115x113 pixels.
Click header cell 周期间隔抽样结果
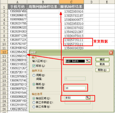(x=43, y=7)
